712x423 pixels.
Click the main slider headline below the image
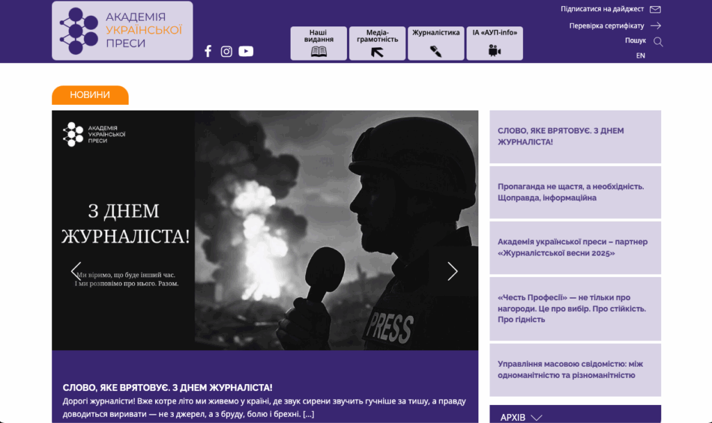[x=167, y=388]
